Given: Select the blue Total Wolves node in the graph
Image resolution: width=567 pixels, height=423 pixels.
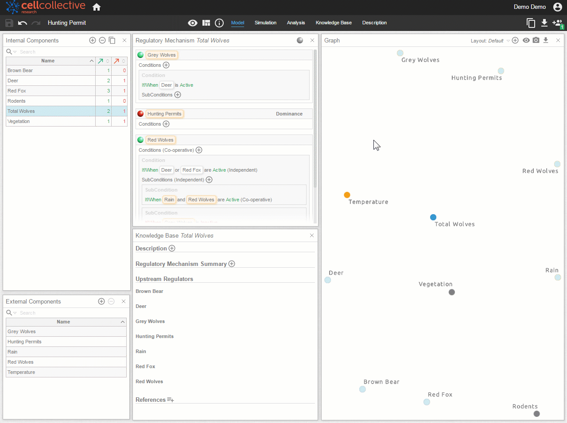Looking at the screenshot, I should pyautogui.click(x=433, y=217).
